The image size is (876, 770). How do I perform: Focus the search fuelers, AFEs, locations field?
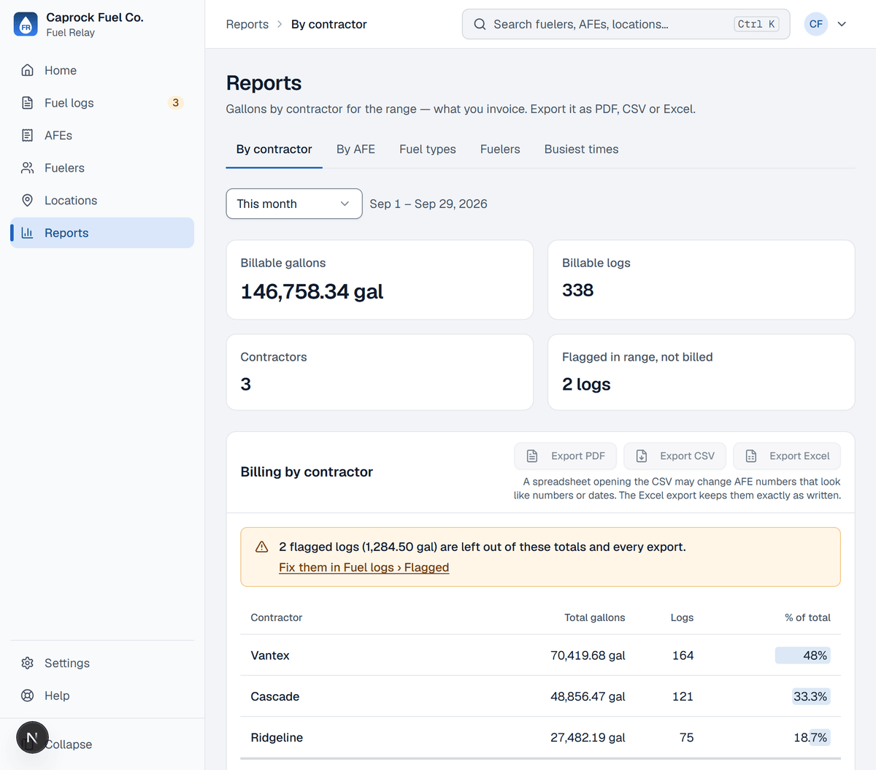tap(626, 24)
